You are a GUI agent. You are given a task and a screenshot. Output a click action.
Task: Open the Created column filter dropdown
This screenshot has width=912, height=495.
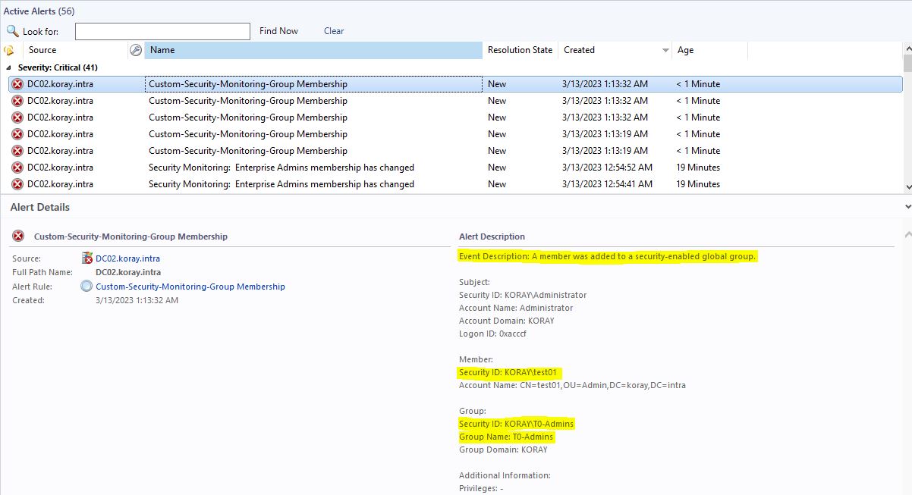(x=665, y=49)
